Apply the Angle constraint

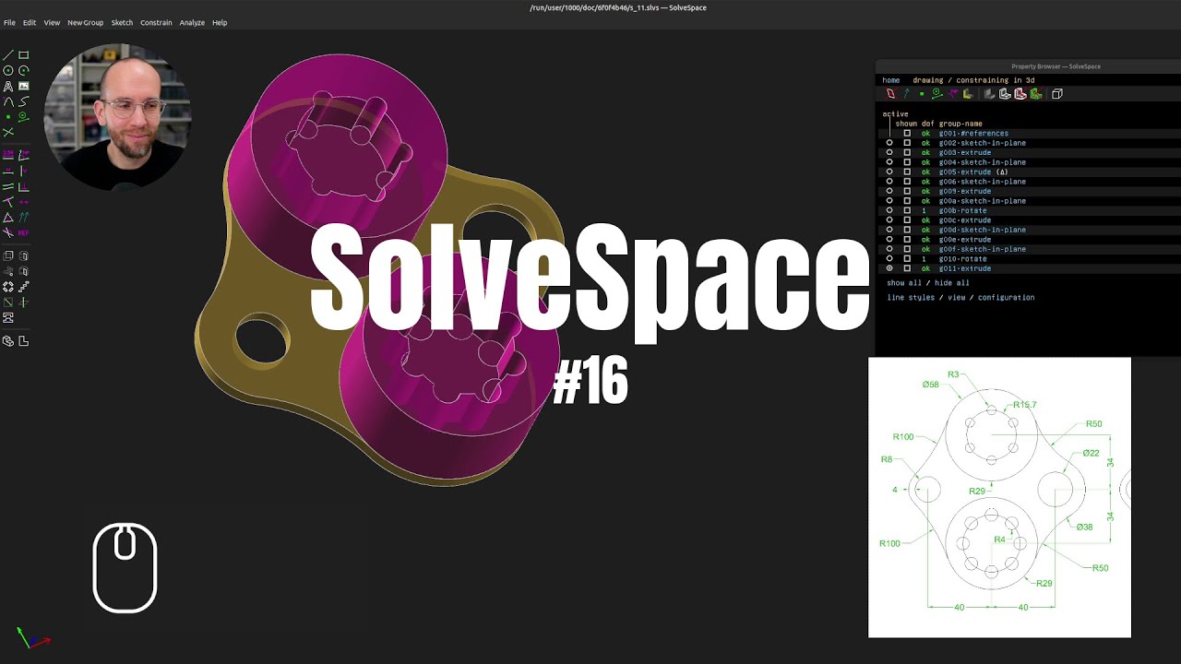coord(24,154)
